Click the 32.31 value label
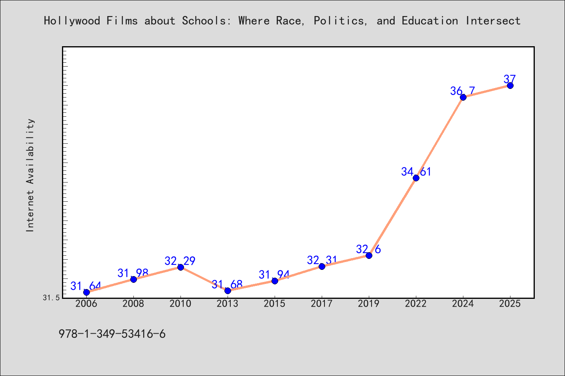The image size is (565, 376). pyautogui.click(x=322, y=260)
